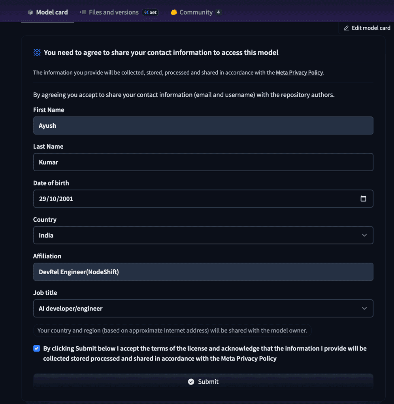Click the Community tab emoji icon
Screen dimensions: 394x404
[x=173, y=12]
